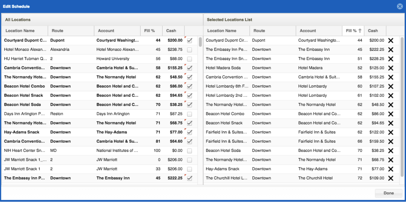The image size is (406, 202).
Task: Click 'The Churchill Hotel' account cell
Action: 316,178
